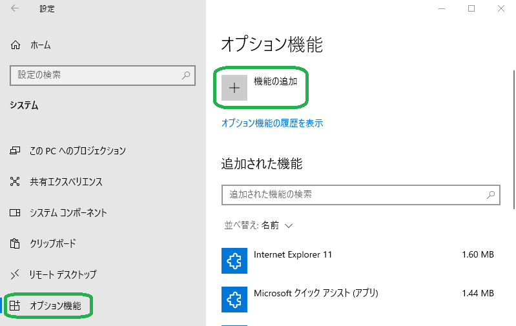Open the ホーム home page
The height and width of the screenshot is (326, 516).
click(x=40, y=45)
